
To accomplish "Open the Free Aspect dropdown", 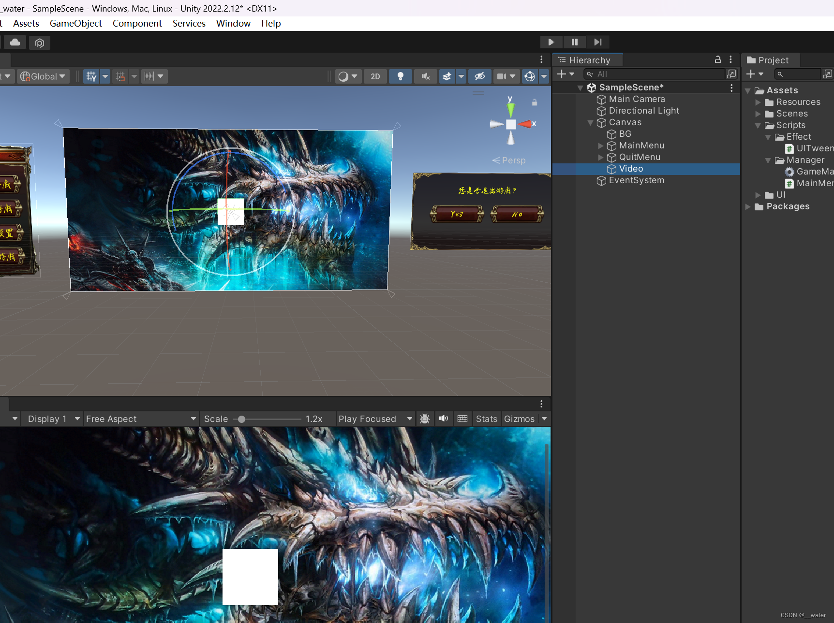I will point(141,419).
